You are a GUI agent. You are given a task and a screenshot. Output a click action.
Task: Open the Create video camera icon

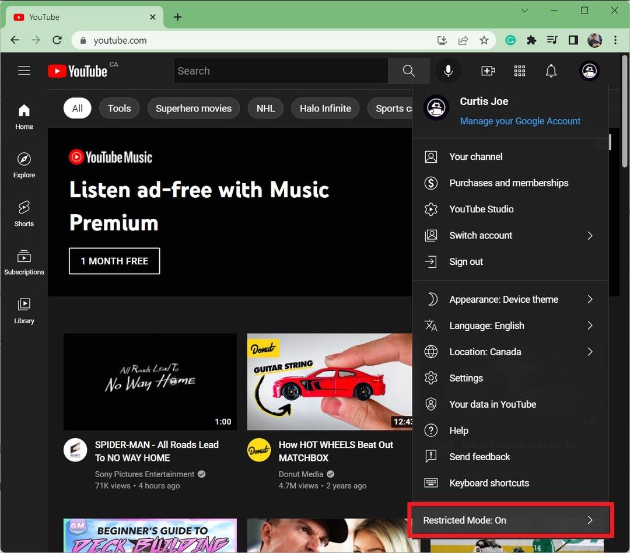point(488,71)
